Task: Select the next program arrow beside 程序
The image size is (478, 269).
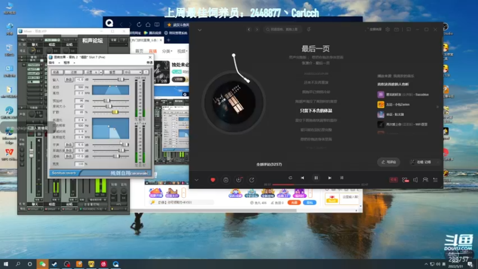Action: [74, 63]
